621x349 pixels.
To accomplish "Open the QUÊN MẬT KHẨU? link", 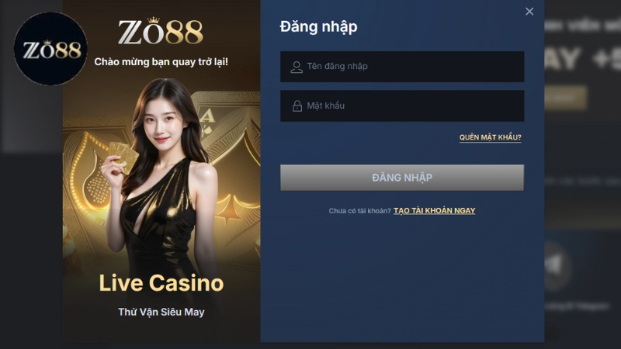I will (x=491, y=137).
